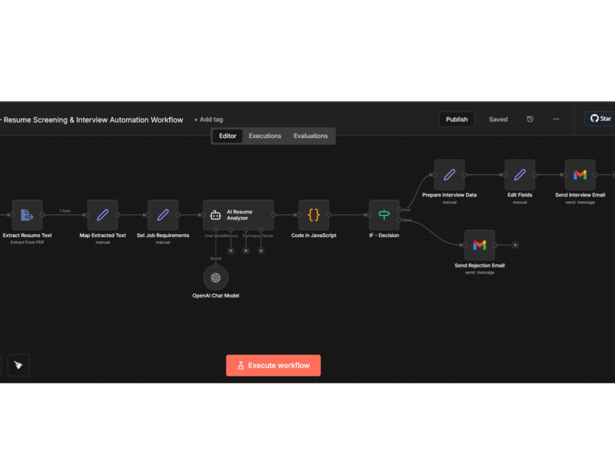Click the 'Code in JavaScript' label text
Viewport: 615px width, 461px height.
pyautogui.click(x=314, y=235)
